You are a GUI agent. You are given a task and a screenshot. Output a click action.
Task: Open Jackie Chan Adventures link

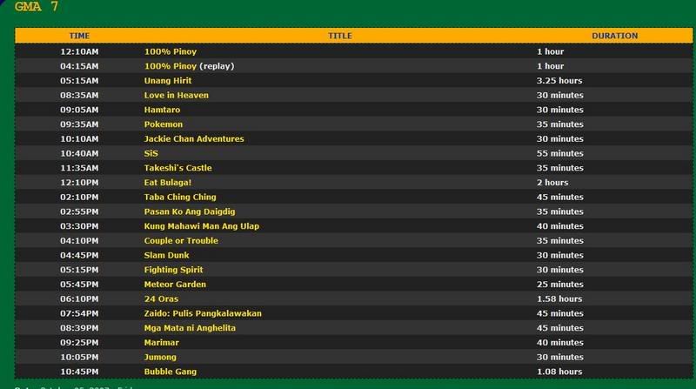tap(194, 139)
